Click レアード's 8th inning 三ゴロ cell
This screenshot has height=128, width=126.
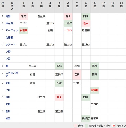tap(86, 45)
